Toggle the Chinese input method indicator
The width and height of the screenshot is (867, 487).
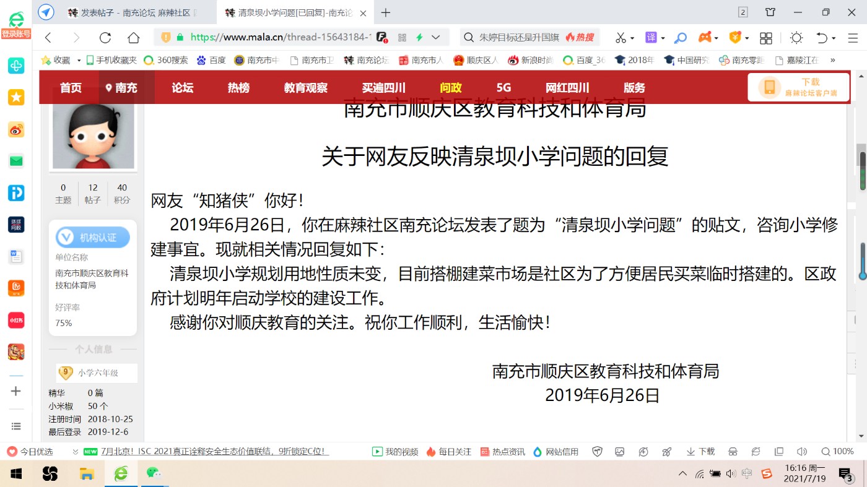pyautogui.click(x=747, y=474)
